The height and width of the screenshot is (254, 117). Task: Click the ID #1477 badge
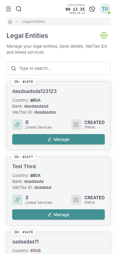pyautogui.click(x=24, y=157)
